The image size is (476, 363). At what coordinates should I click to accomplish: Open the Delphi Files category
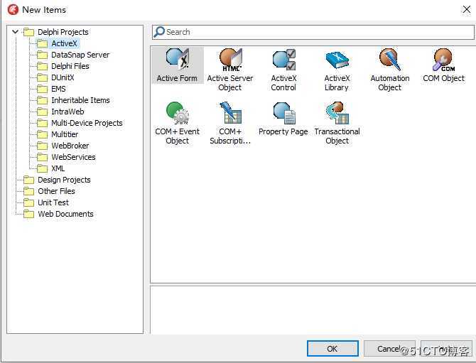pyautogui.click(x=70, y=66)
